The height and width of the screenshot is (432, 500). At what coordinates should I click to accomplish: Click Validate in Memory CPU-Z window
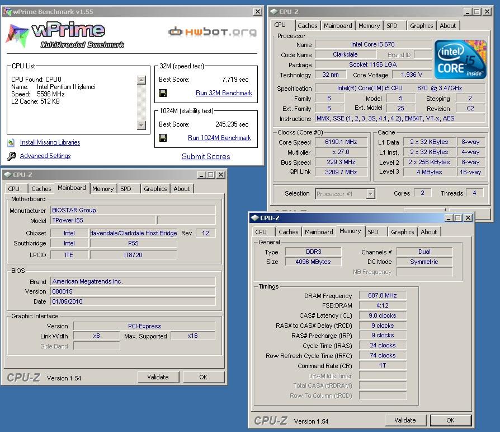(405, 420)
